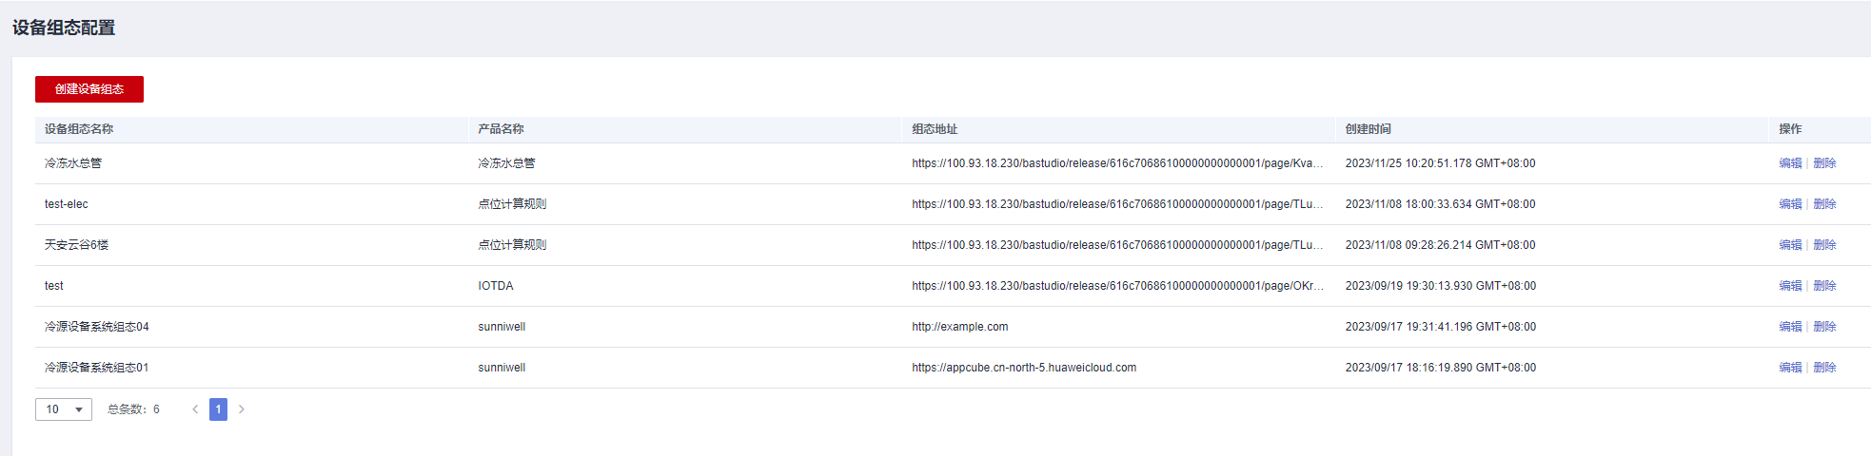
Task: Select the 冷源设备系统组态04 name cell
Action: point(97,327)
